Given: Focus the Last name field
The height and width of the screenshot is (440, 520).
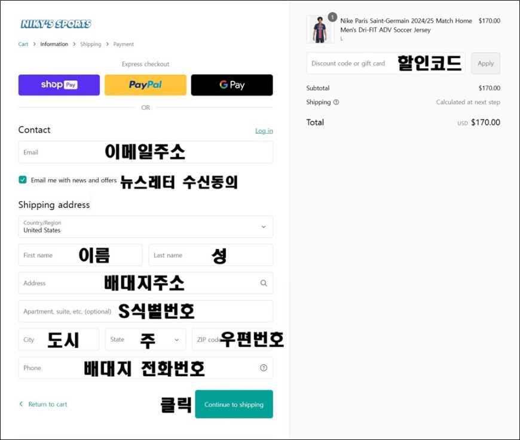Looking at the screenshot, I should pyautogui.click(x=210, y=255).
